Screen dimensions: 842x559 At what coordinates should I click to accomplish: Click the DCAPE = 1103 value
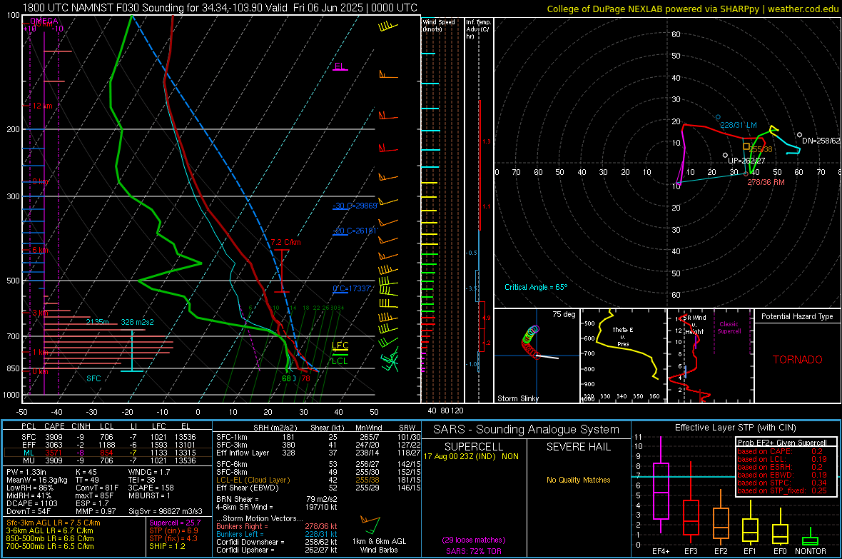[32, 503]
